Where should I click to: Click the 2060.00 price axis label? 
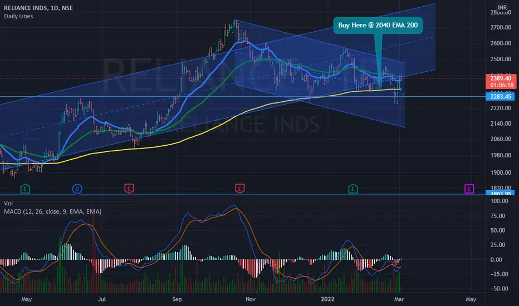point(501,139)
